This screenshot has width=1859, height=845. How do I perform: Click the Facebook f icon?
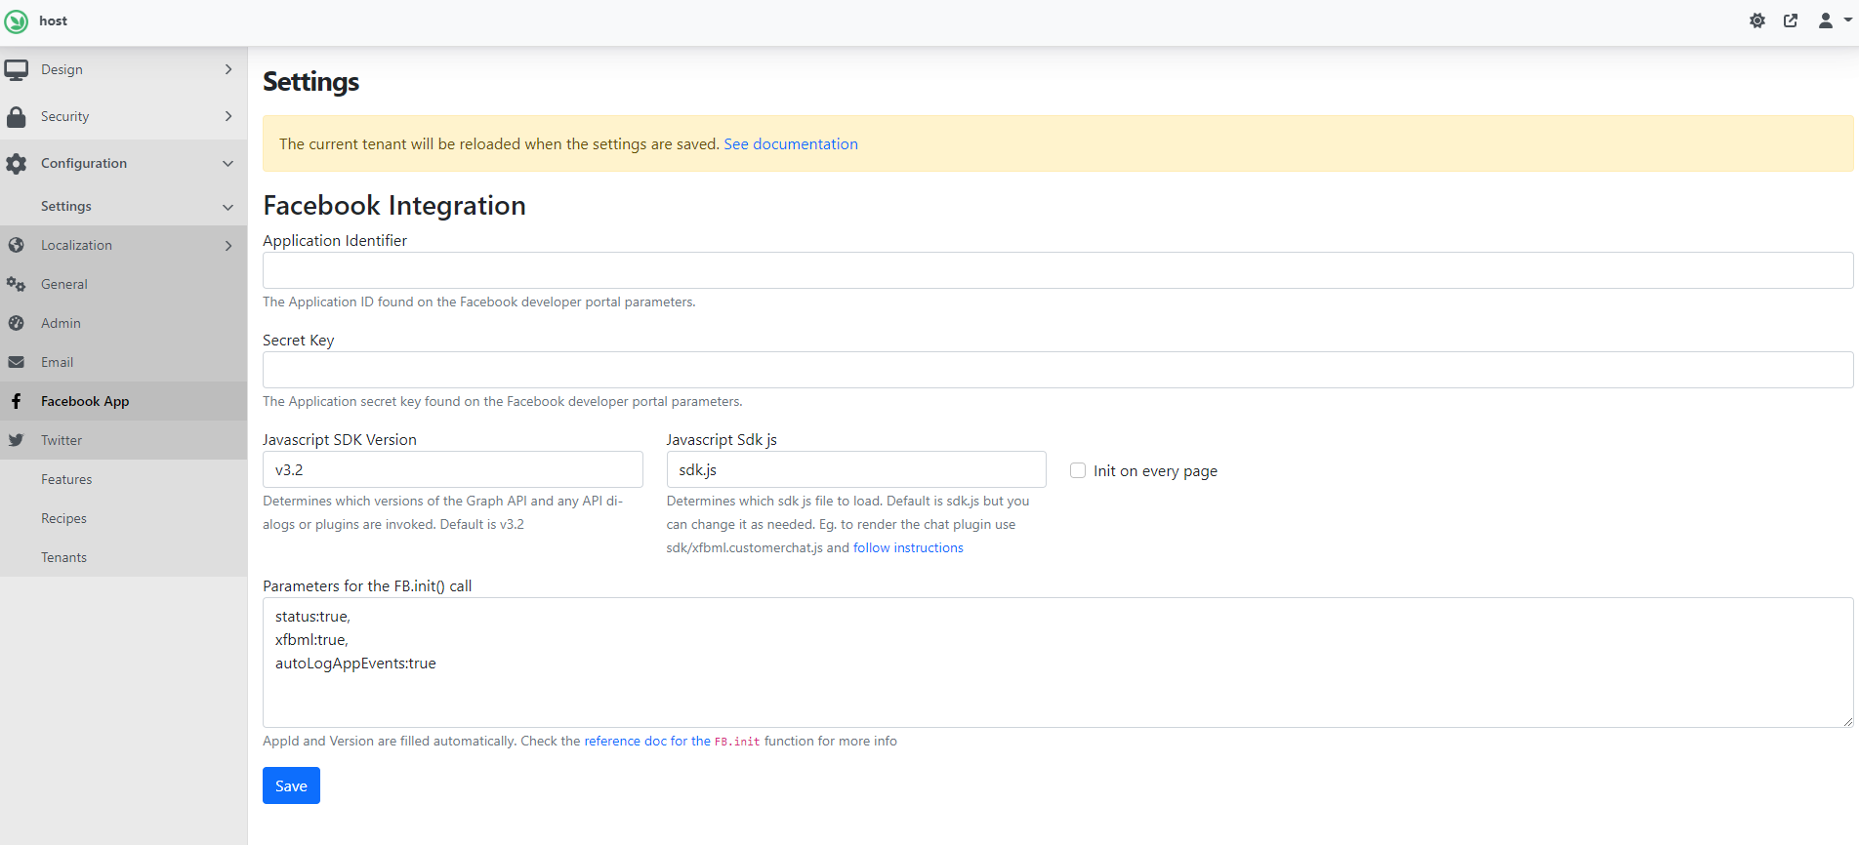click(x=16, y=401)
